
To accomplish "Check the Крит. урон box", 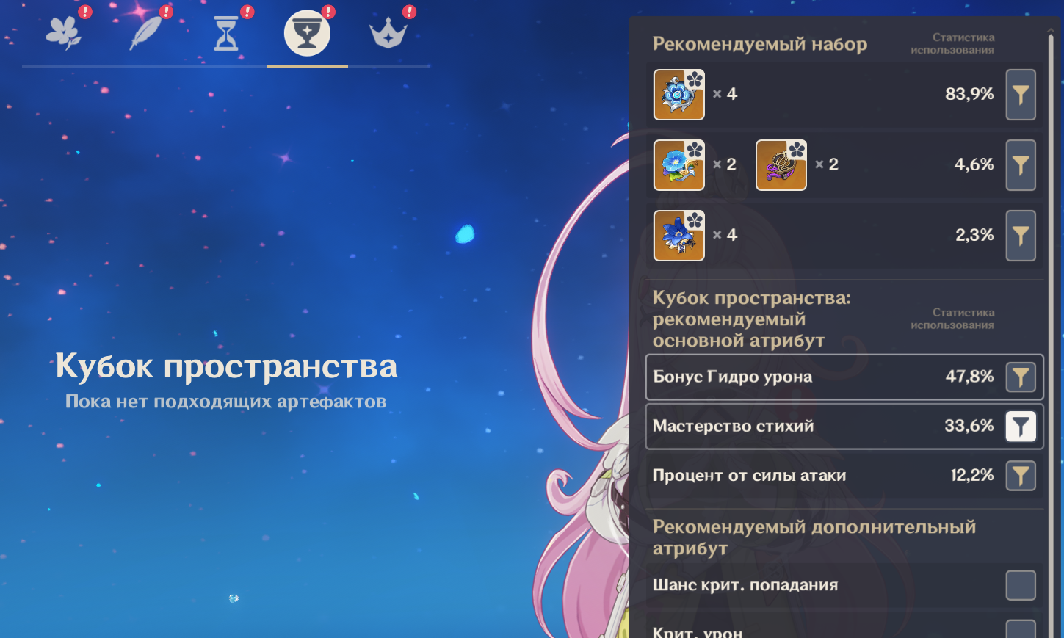I will (1021, 629).
